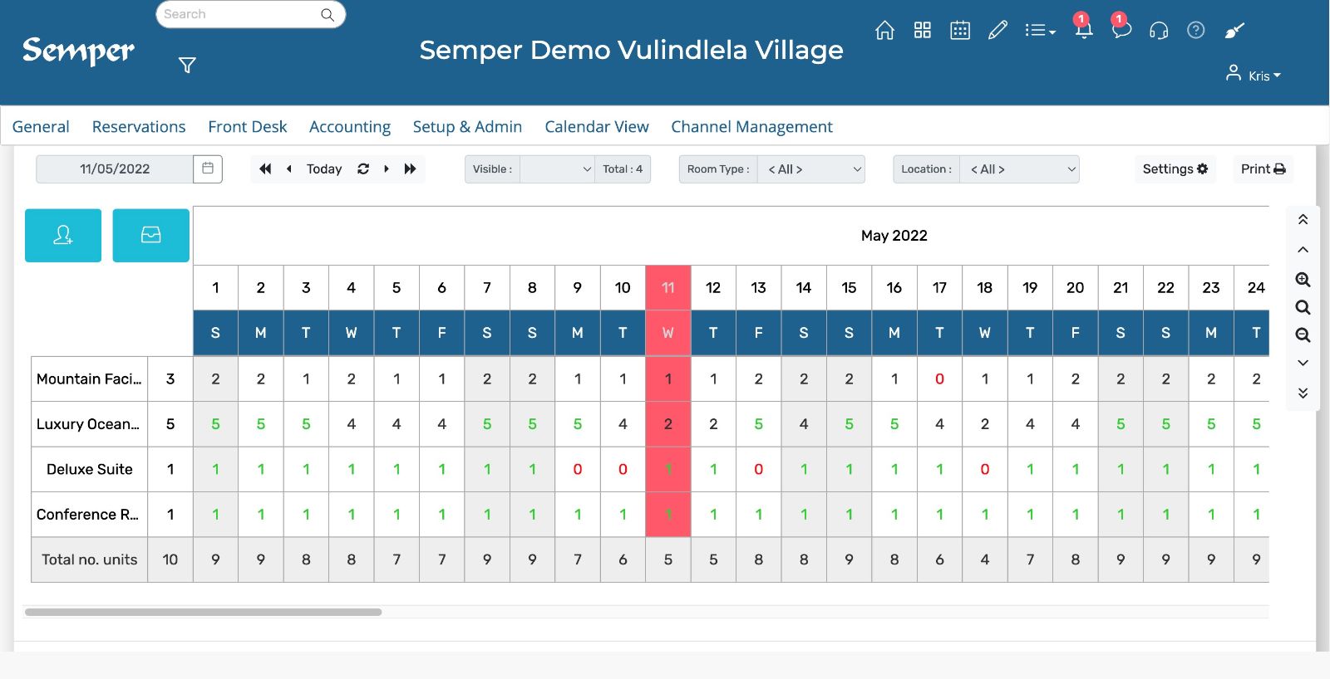Viewport: 1330px width, 679px height.
Task: Select the Deluxe Suite row label
Action: (x=89, y=469)
